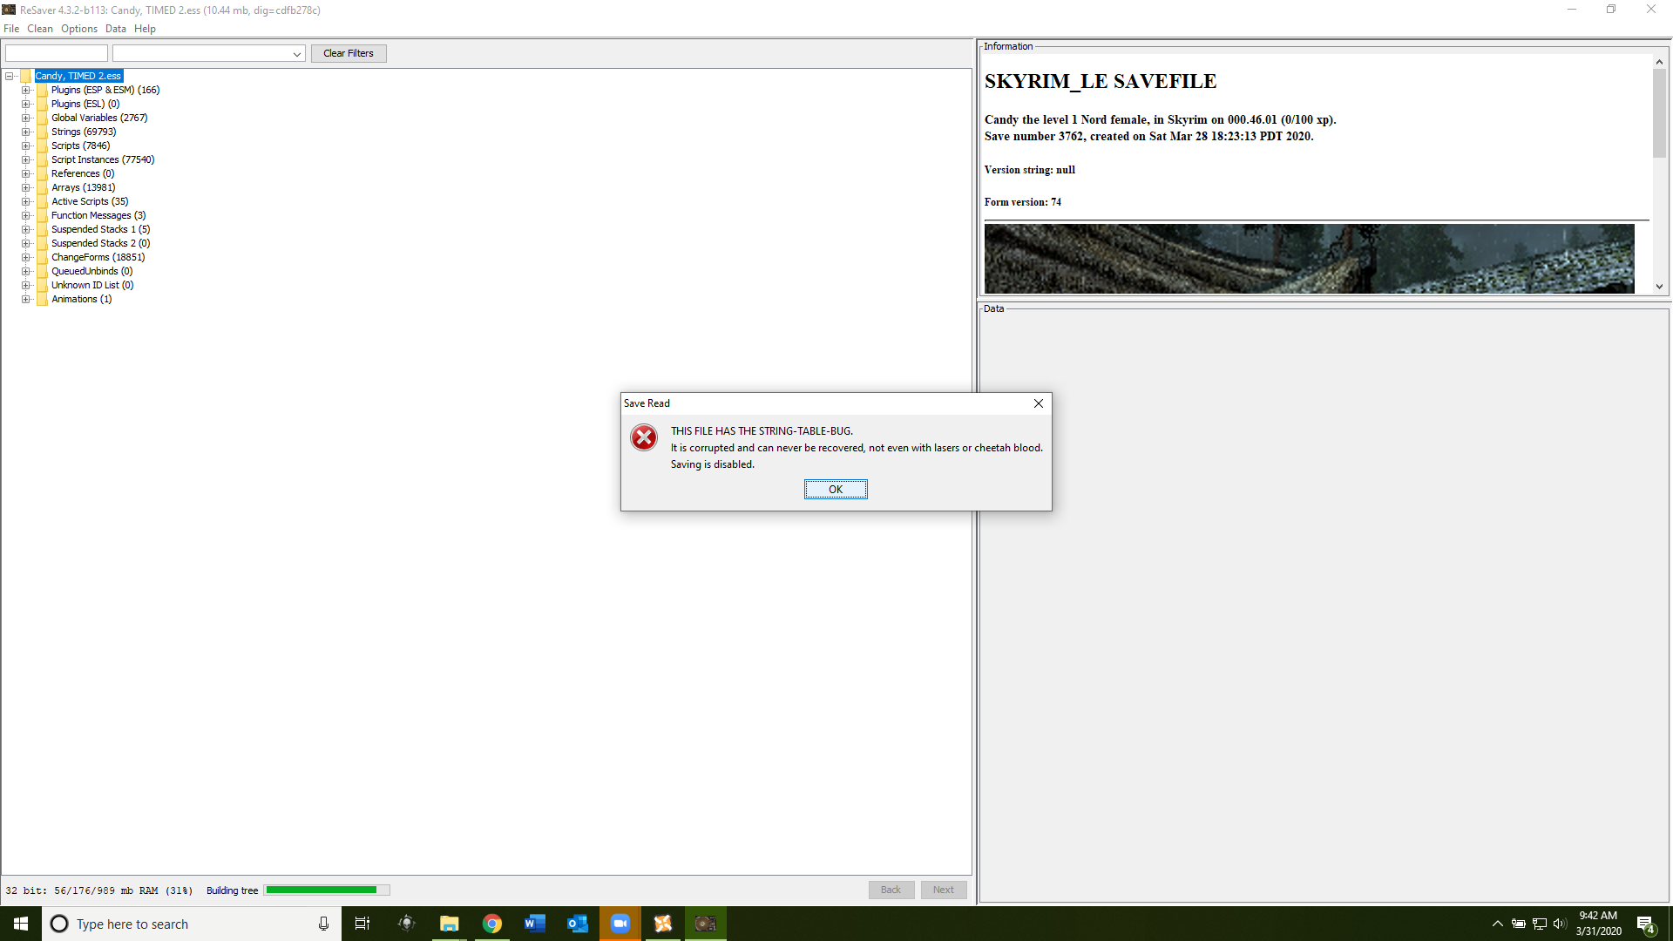Click the Strings folder icon
Image resolution: width=1673 pixels, height=941 pixels.
pyautogui.click(x=42, y=132)
